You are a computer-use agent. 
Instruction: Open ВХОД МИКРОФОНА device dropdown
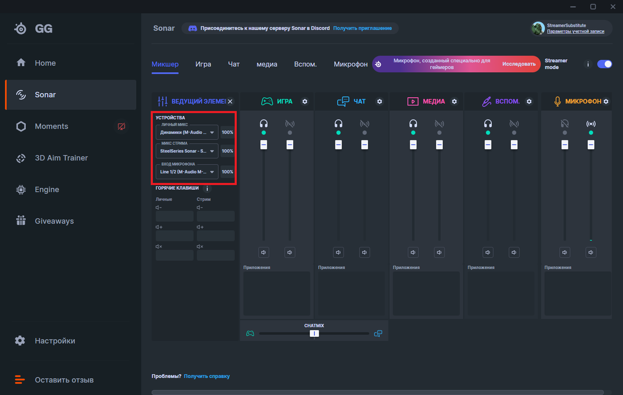pos(187,172)
